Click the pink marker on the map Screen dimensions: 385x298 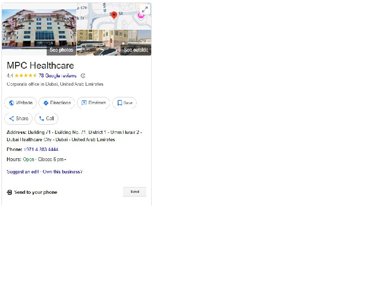coord(141,16)
